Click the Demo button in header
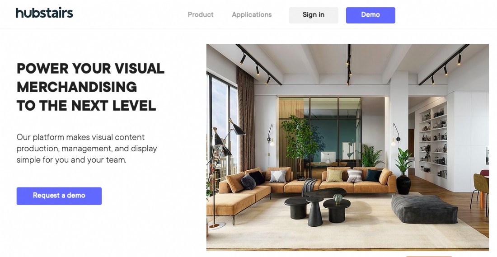The height and width of the screenshot is (257, 497). (x=370, y=15)
